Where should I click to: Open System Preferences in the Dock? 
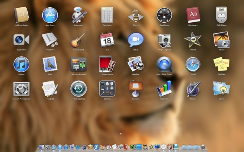point(48,147)
